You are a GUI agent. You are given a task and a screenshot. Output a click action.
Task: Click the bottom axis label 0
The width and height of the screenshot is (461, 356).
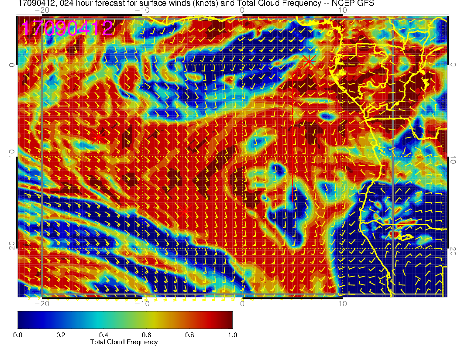tap(242, 303)
